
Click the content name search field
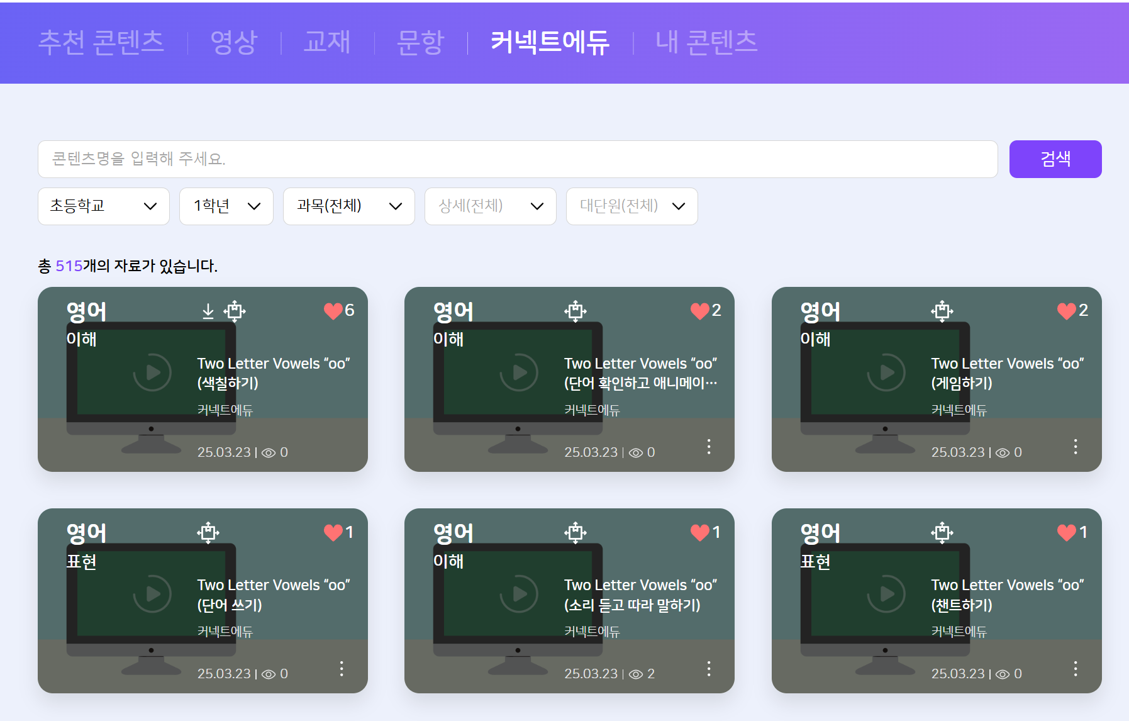pos(517,159)
